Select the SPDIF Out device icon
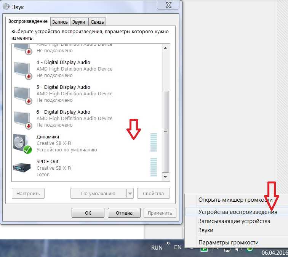 point(22,167)
